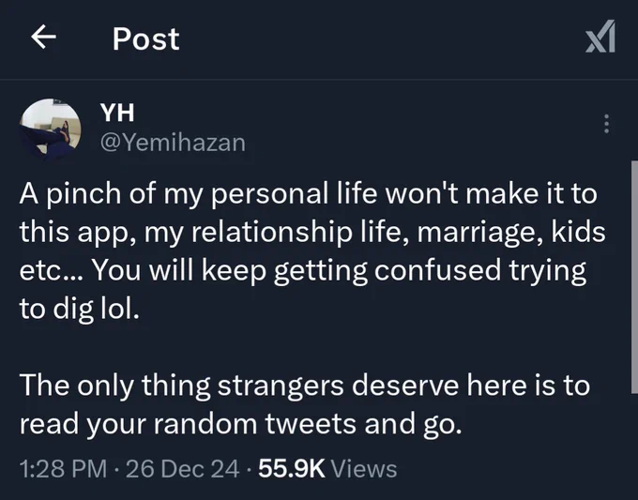This screenshot has width=638, height=500.
Task: Click the tweet line starting 'A pinch of'
Action: coord(308,193)
